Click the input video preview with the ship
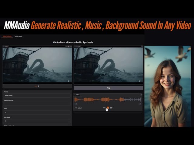 [x=37, y=65]
